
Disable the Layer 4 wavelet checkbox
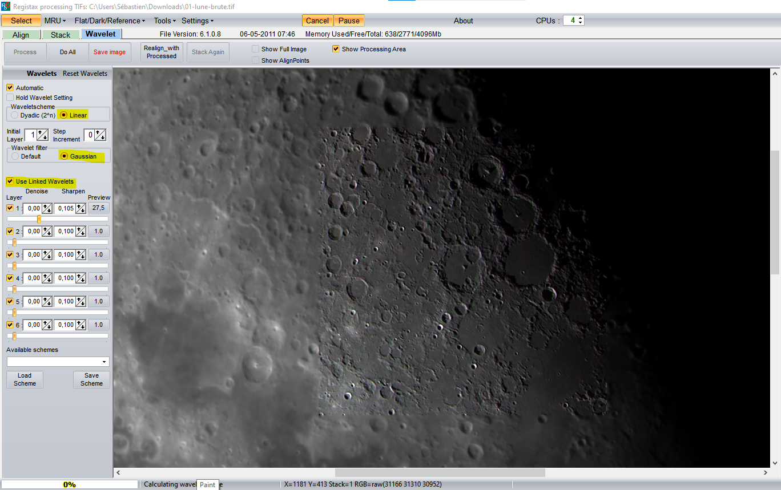pyautogui.click(x=10, y=278)
